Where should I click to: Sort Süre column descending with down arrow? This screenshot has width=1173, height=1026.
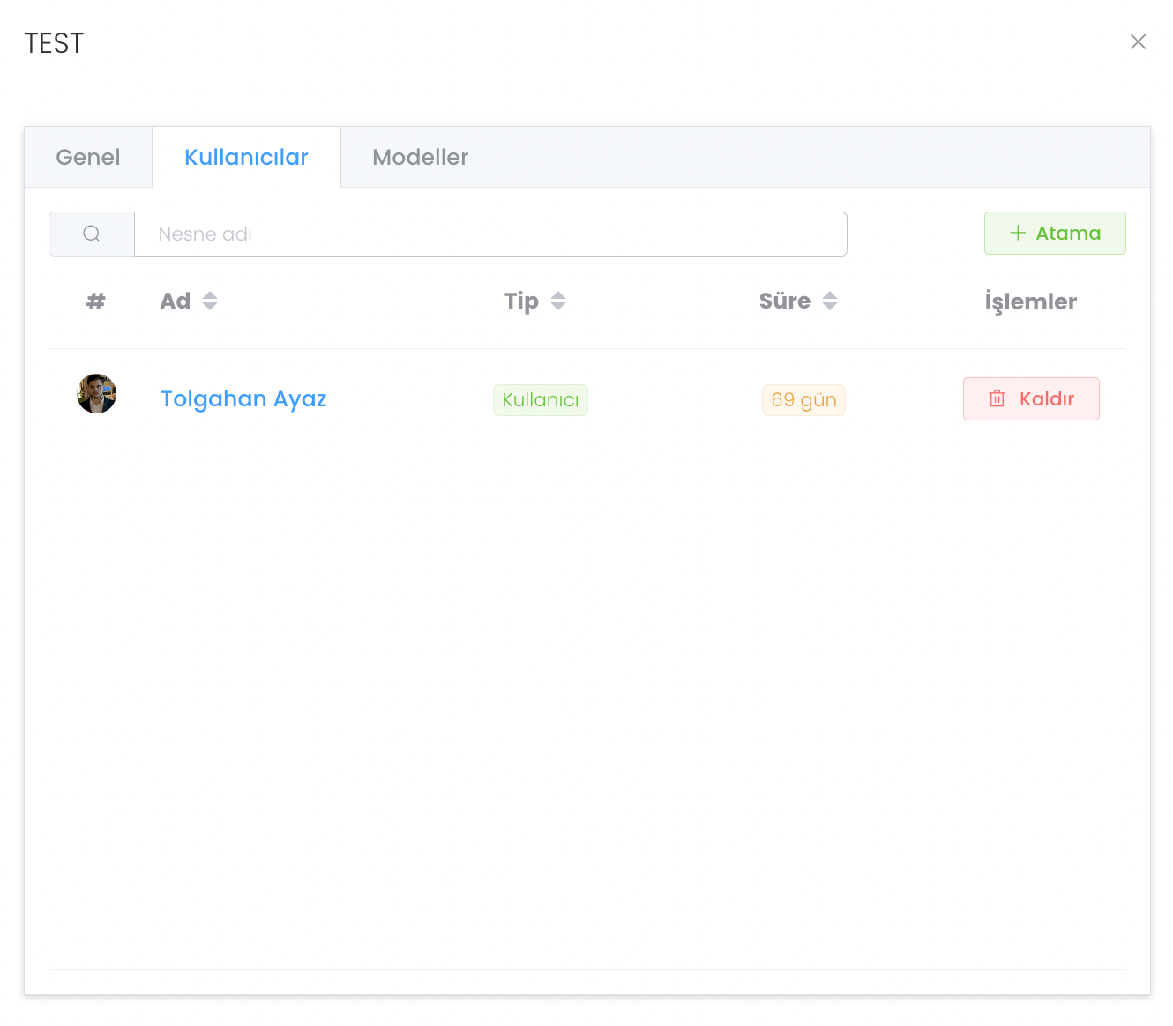tap(830, 306)
